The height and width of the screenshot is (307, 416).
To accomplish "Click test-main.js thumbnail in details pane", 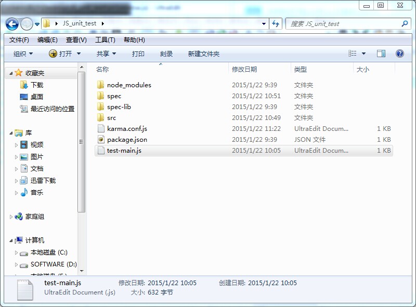I will [x=25, y=290].
